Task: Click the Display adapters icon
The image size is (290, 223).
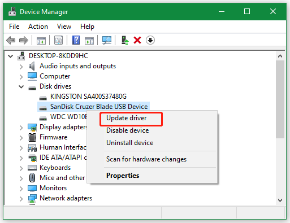Action: pyautogui.click(x=32, y=128)
